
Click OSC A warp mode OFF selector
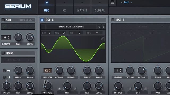(67, 93)
